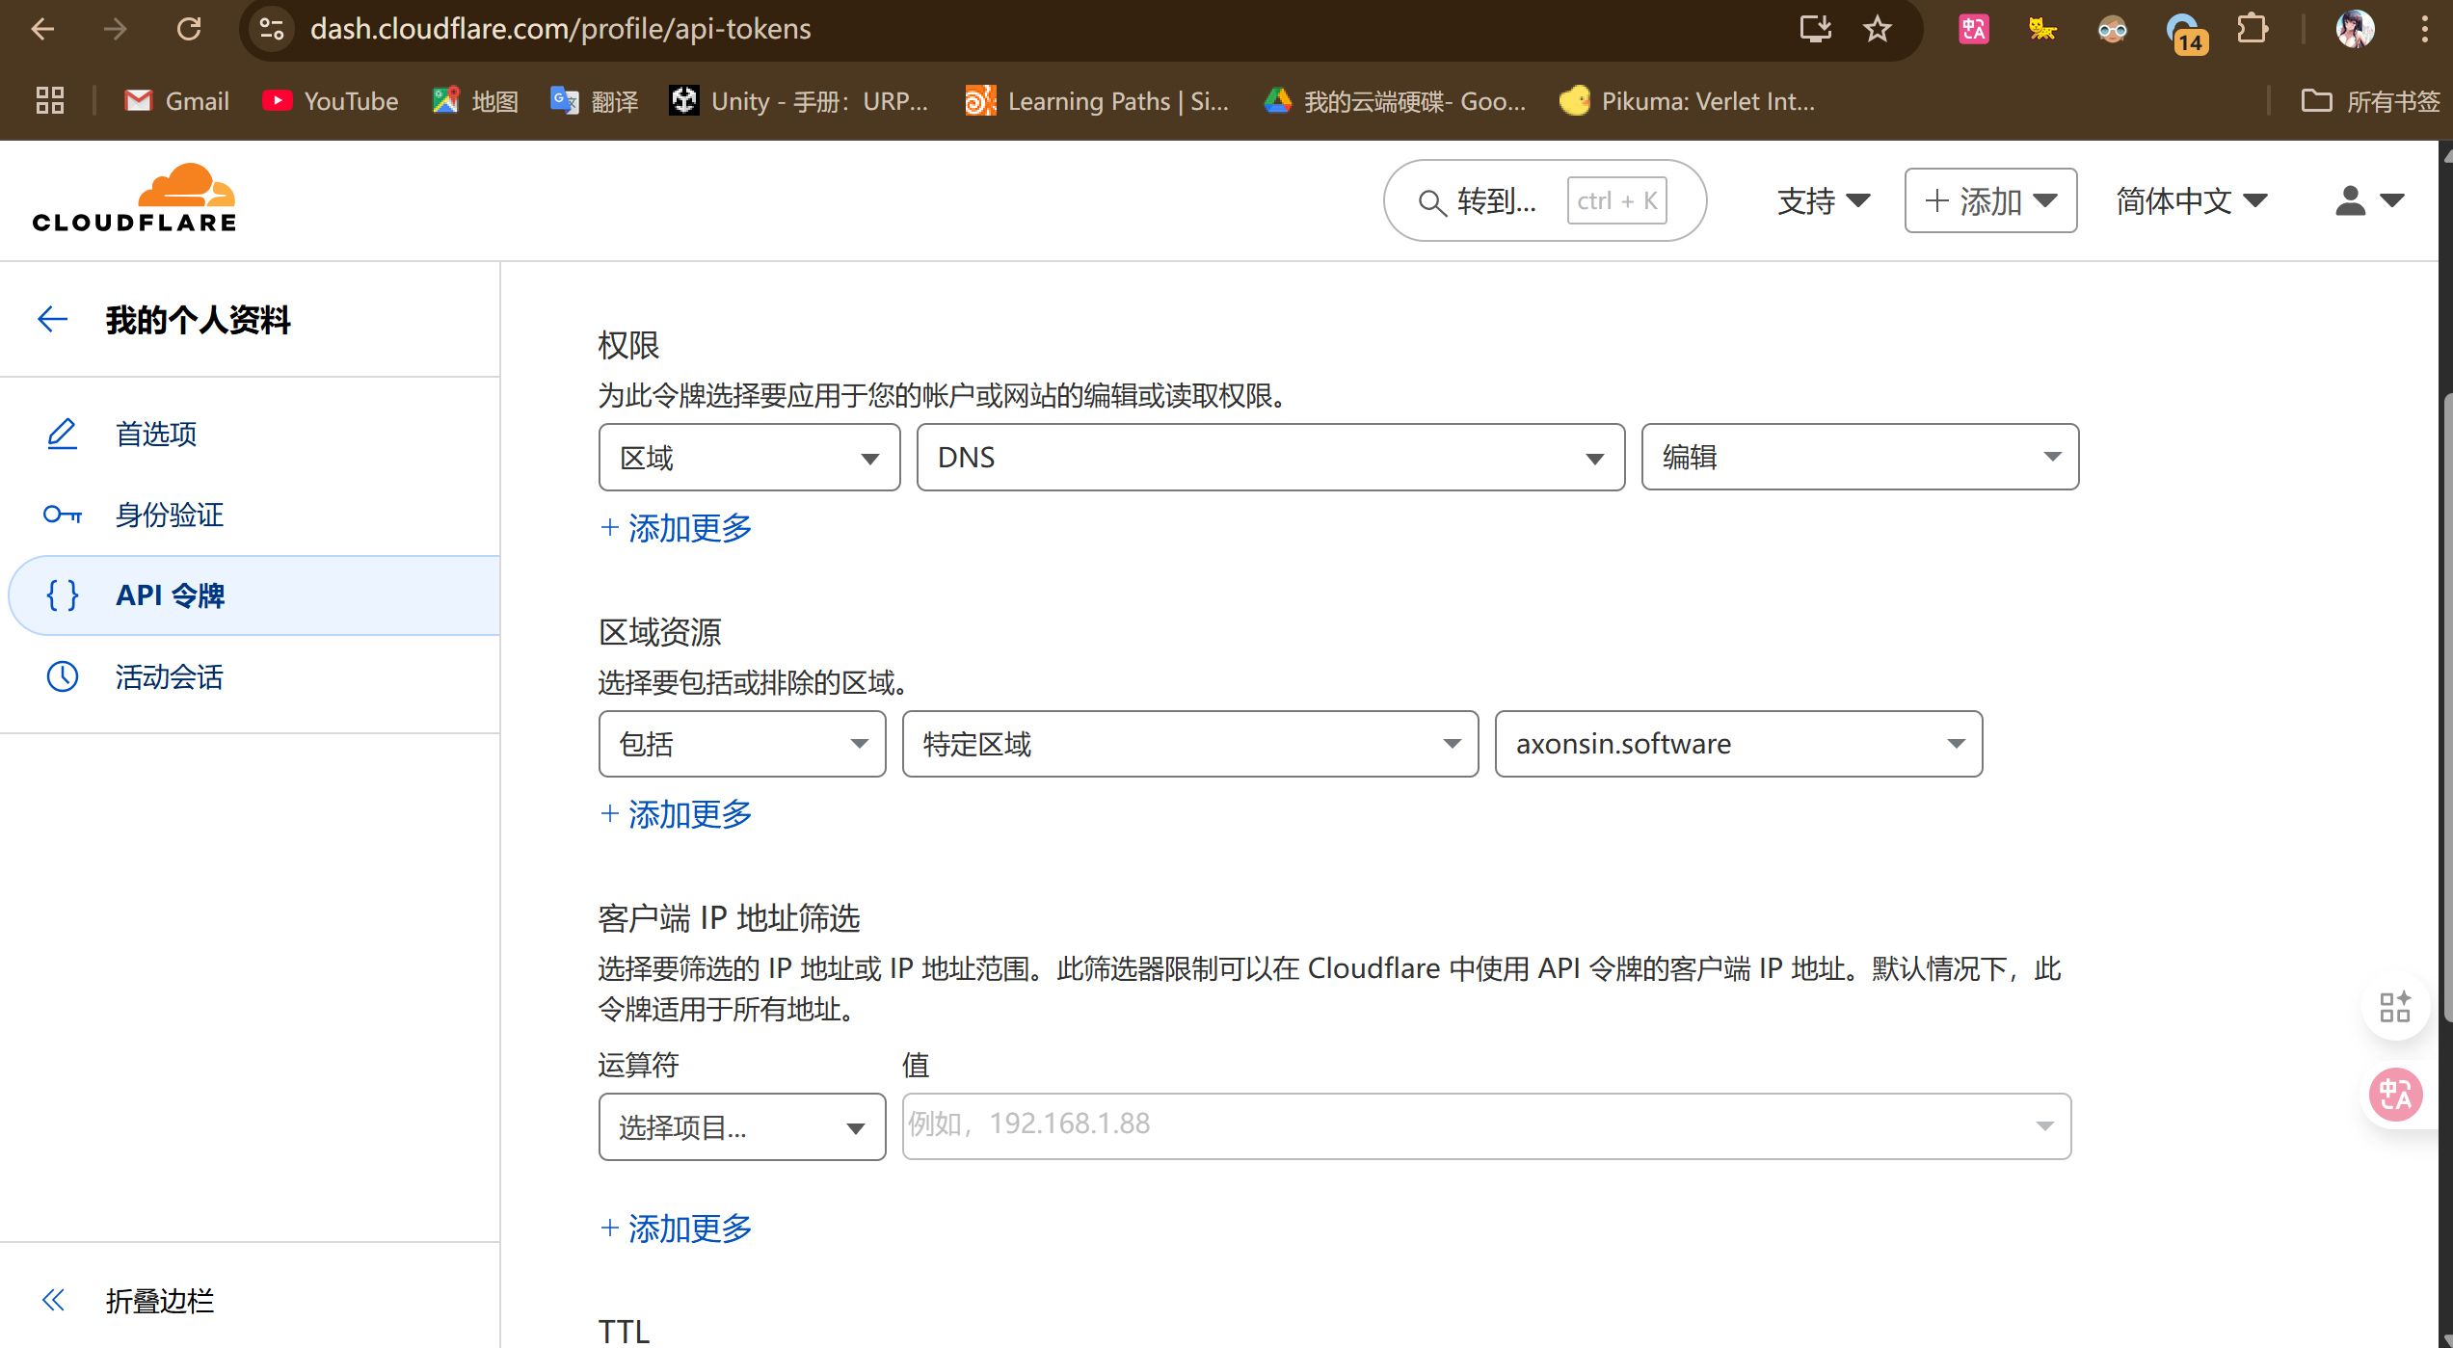Click the pink translate floating button

coord(2395,1095)
